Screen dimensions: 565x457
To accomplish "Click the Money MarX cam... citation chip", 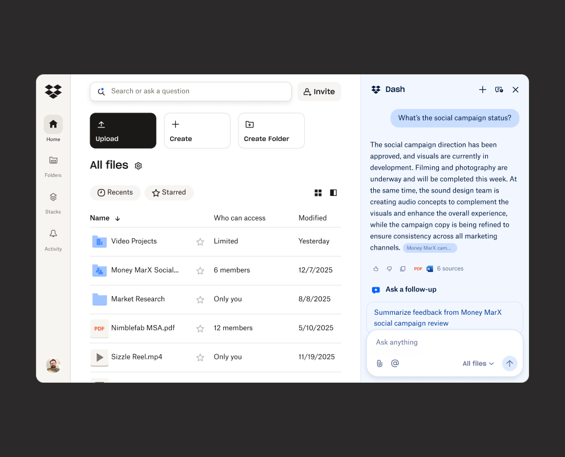I will pos(430,248).
